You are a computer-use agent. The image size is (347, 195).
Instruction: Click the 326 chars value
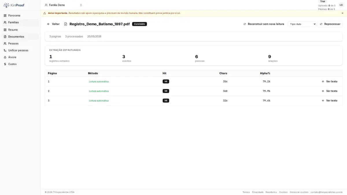225,101
